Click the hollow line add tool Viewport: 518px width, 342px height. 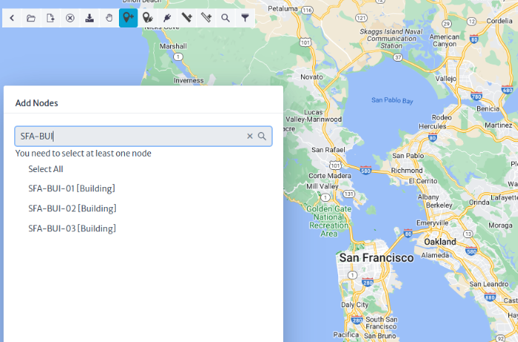point(206,18)
